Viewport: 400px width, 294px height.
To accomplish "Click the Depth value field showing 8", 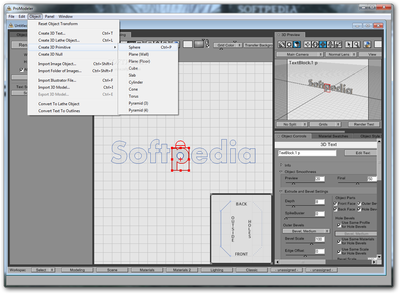I will click(320, 202).
